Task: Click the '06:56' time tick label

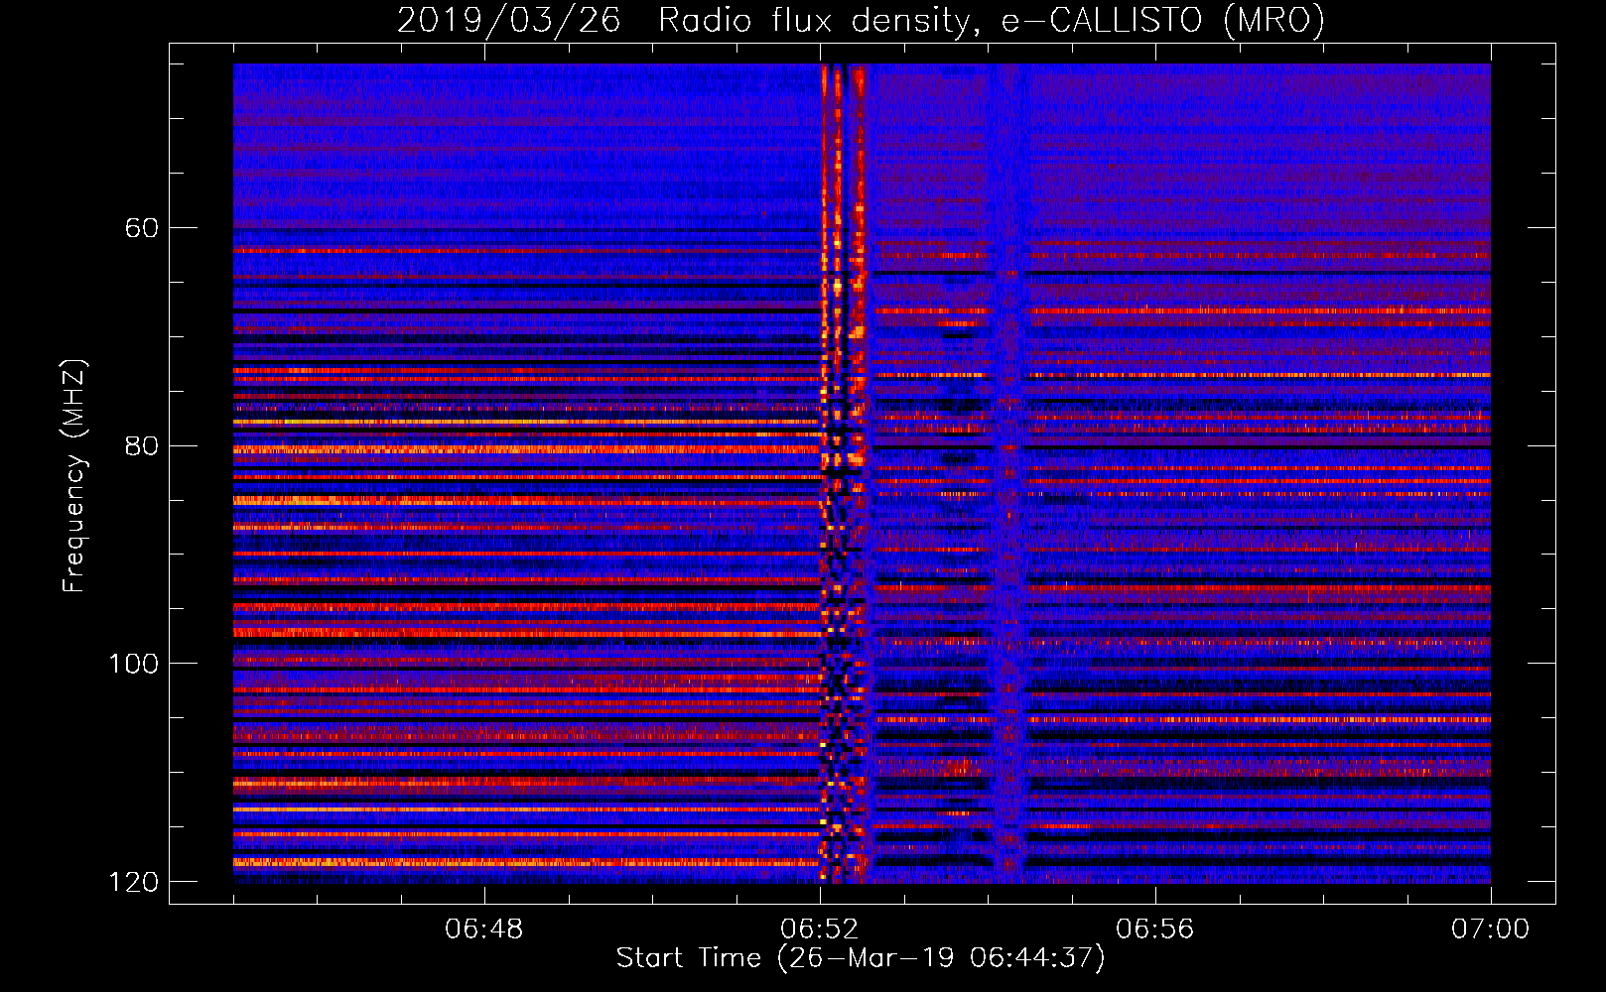Action: pyautogui.click(x=1155, y=930)
